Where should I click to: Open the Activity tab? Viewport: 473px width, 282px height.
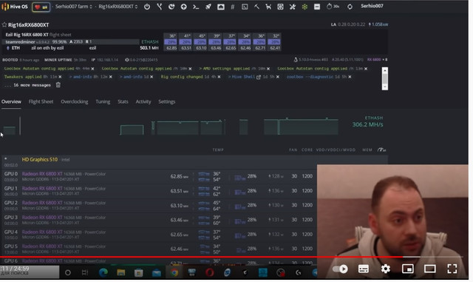(x=143, y=101)
